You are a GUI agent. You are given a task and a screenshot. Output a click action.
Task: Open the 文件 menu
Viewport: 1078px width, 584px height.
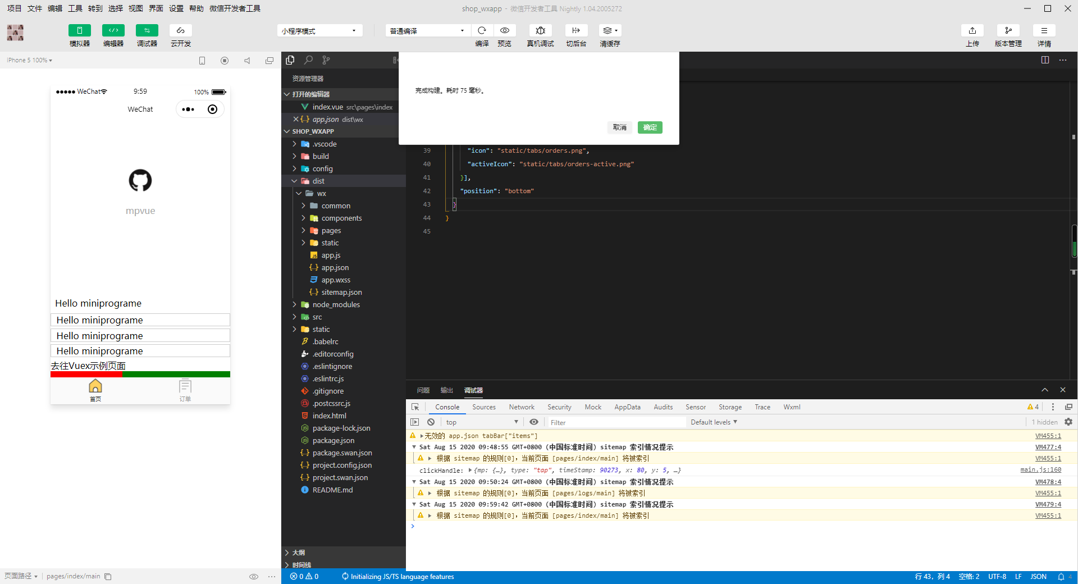coord(35,8)
